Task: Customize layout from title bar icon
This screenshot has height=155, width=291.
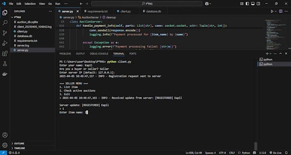Action: coord(242,4)
